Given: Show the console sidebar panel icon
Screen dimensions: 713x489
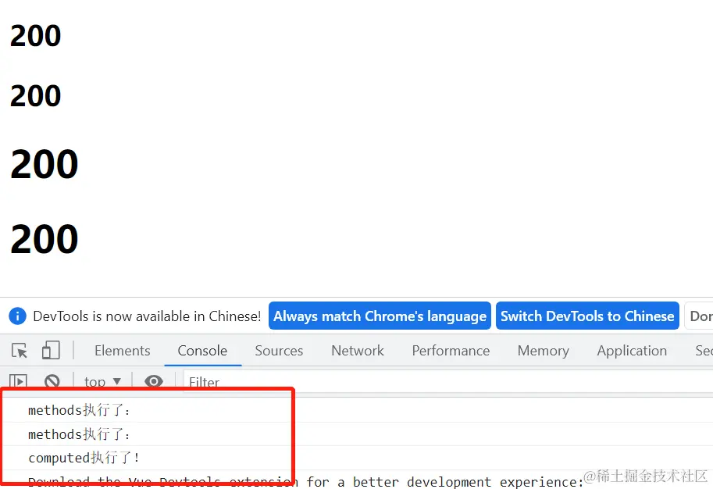Looking at the screenshot, I should click(x=18, y=381).
